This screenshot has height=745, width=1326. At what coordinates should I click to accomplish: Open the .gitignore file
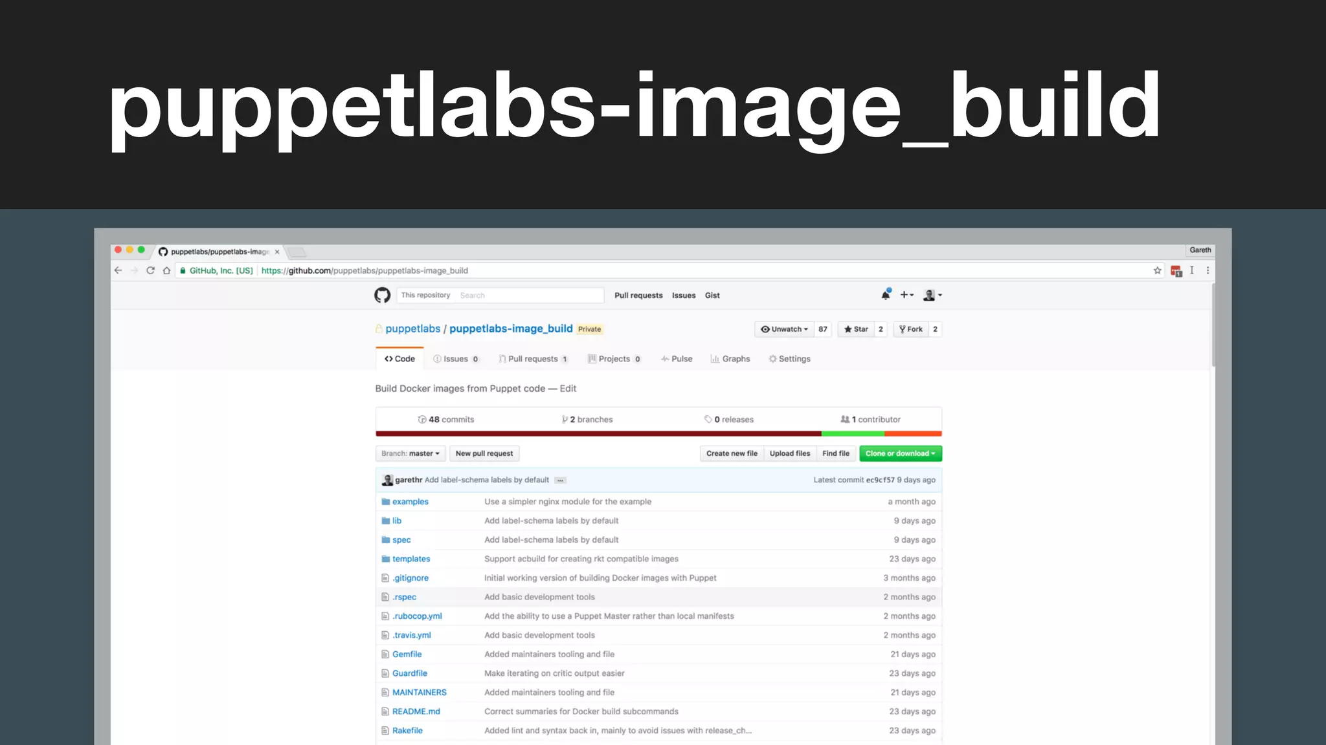[410, 578]
